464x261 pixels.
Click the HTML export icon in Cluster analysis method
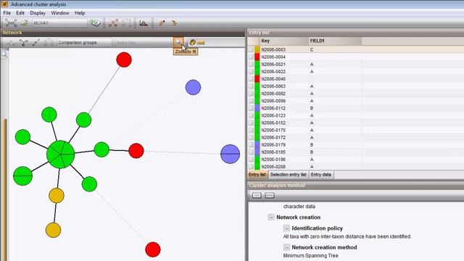click(x=269, y=196)
